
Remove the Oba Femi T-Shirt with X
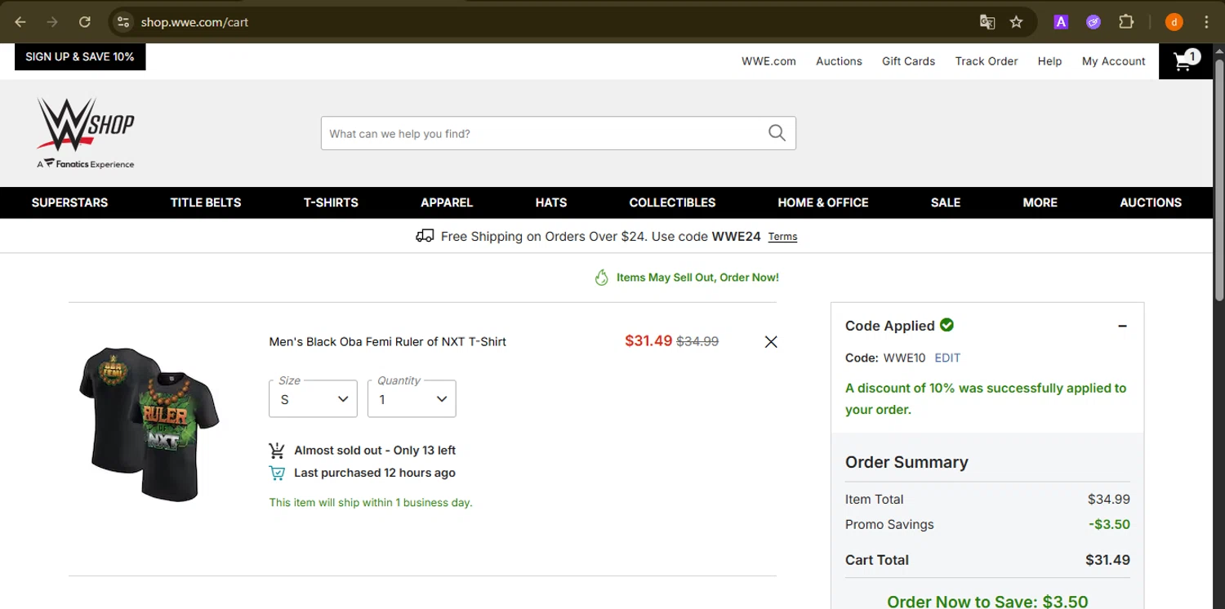coord(770,342)
